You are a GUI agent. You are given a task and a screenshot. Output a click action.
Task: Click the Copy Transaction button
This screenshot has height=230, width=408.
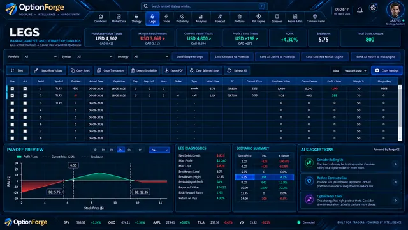pos(110,70)
